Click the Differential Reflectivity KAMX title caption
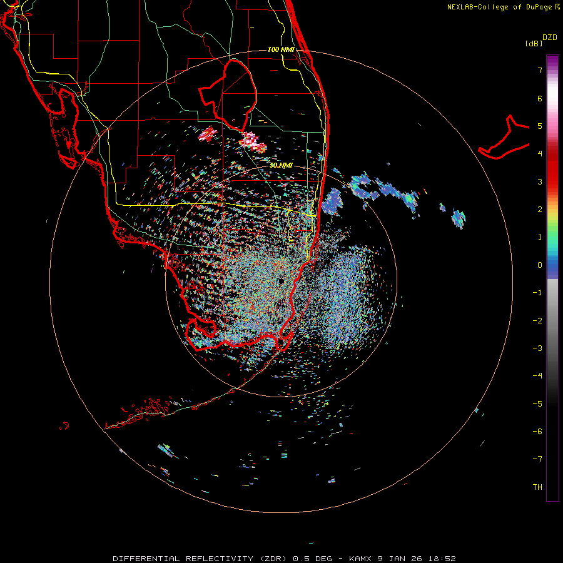This screenshot has width=563, height=563. [285, 559]
